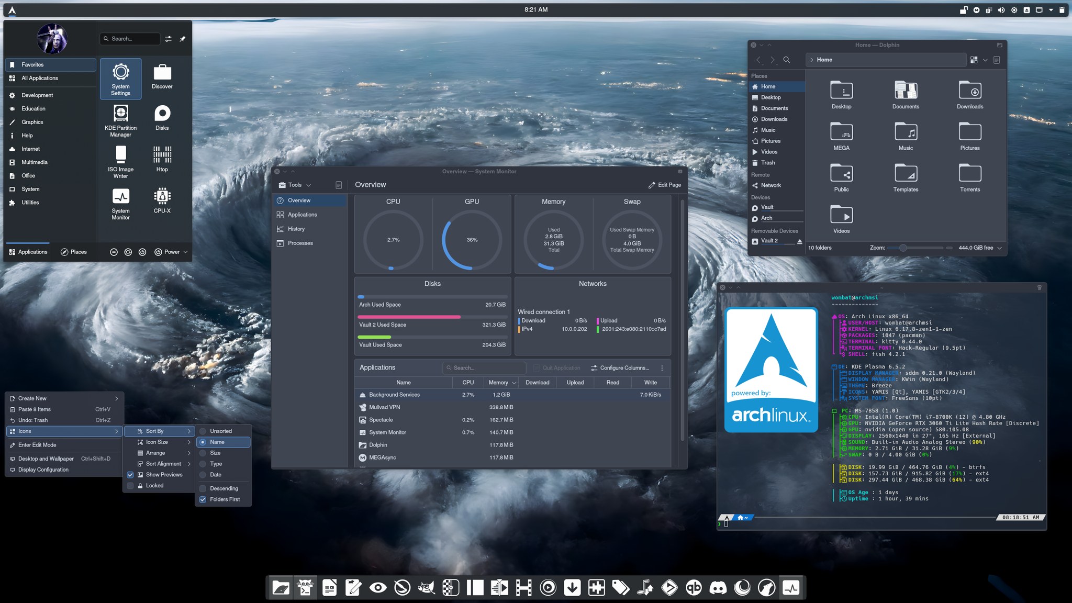Open launcher configure sliders icon
The height and width of the screenshot is (603, 1072).
168,39
